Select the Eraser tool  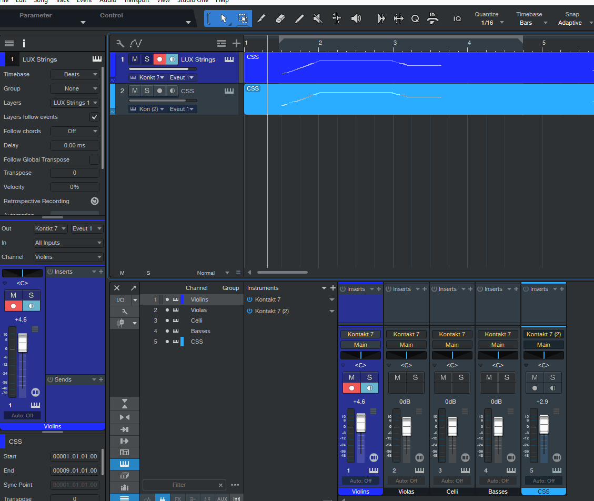coord(280,18)
